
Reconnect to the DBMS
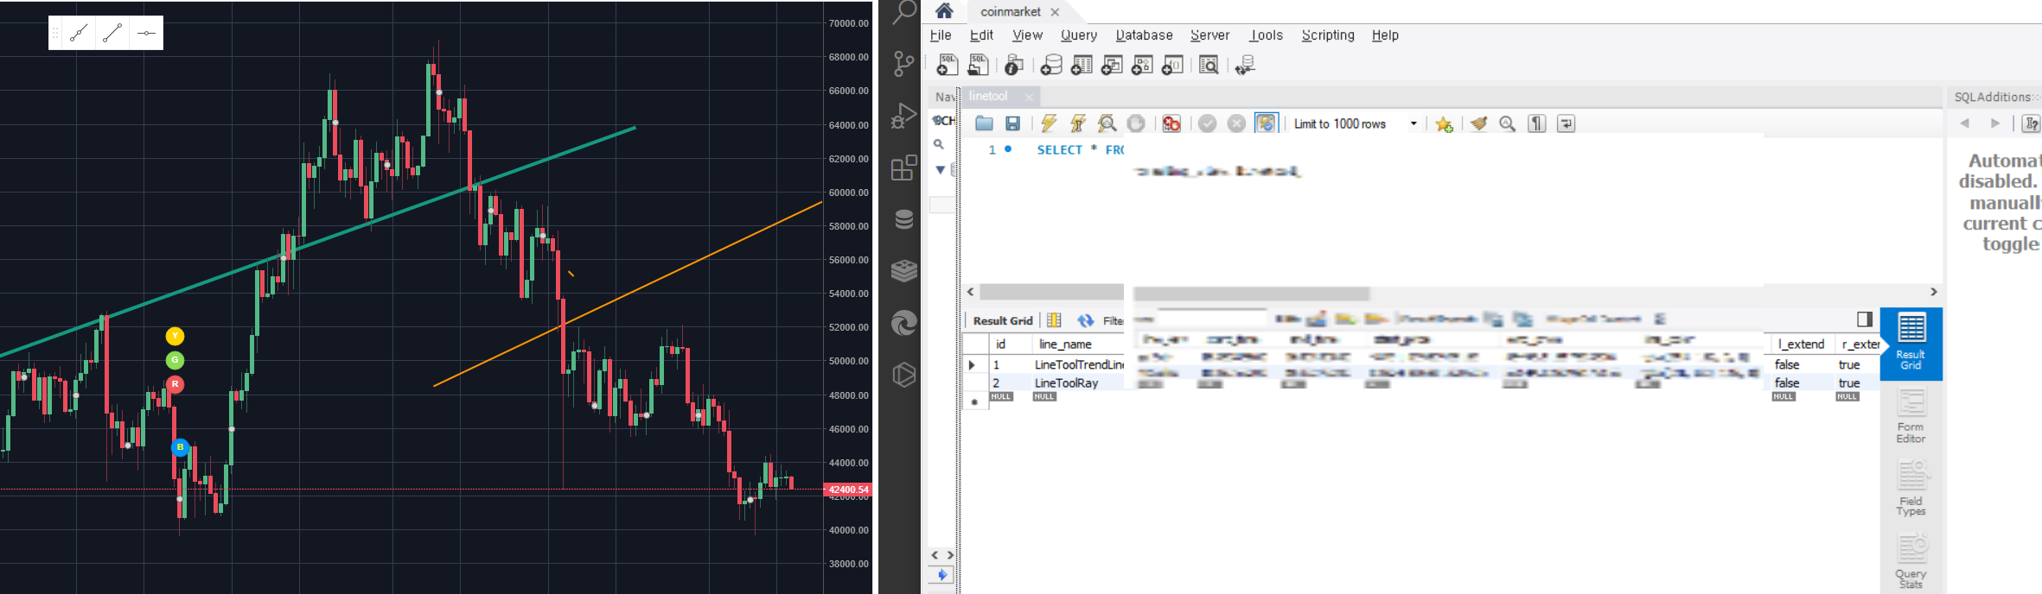1245,65
